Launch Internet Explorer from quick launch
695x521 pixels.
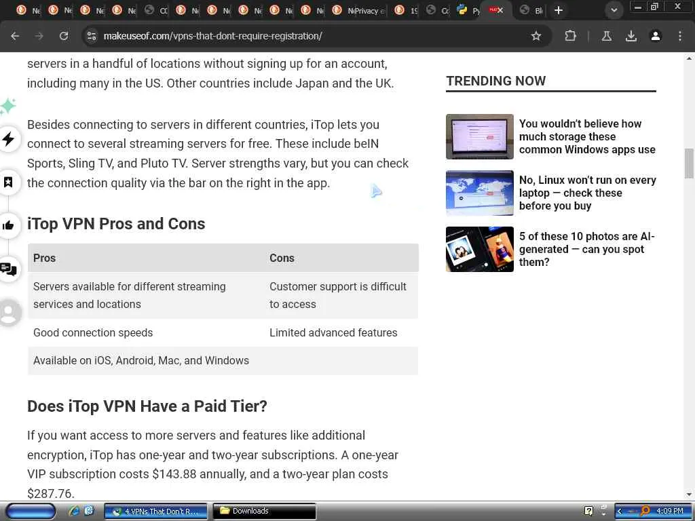tap(75, 511)
